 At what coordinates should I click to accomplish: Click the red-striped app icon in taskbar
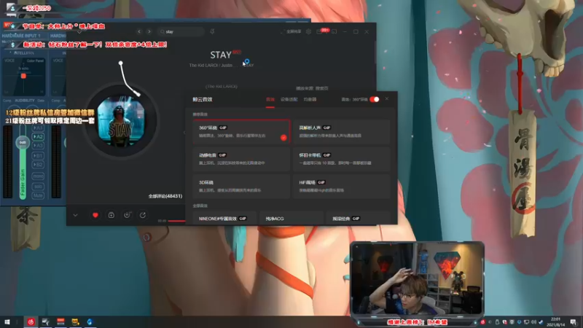click(60, 322)
